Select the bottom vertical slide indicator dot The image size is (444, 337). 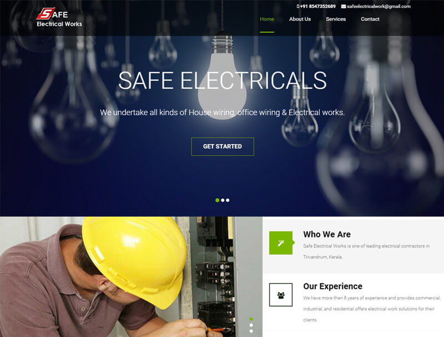click(x=251, y=331)
